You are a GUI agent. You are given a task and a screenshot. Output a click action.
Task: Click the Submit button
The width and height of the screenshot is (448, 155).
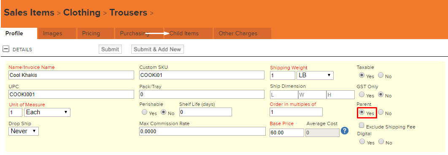click(110, 49)
